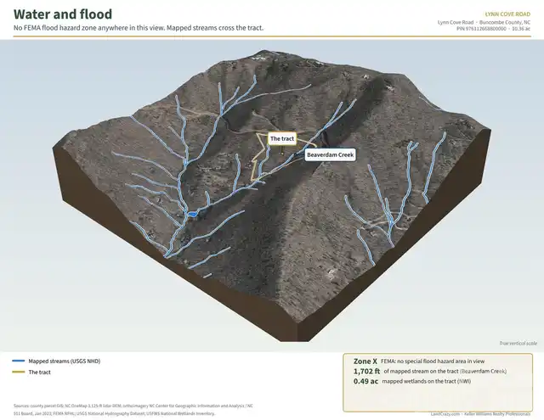Click the "Sources: county parcel GIS" footnote
Viewport: 544px width, 420px height.
click(x=133, y=409)
